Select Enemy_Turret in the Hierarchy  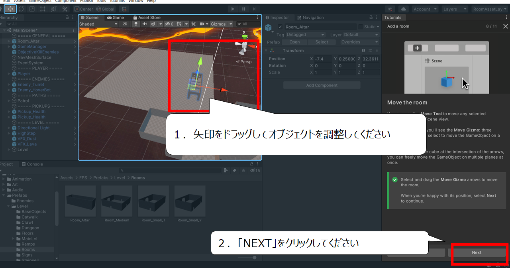click(31, 85)
